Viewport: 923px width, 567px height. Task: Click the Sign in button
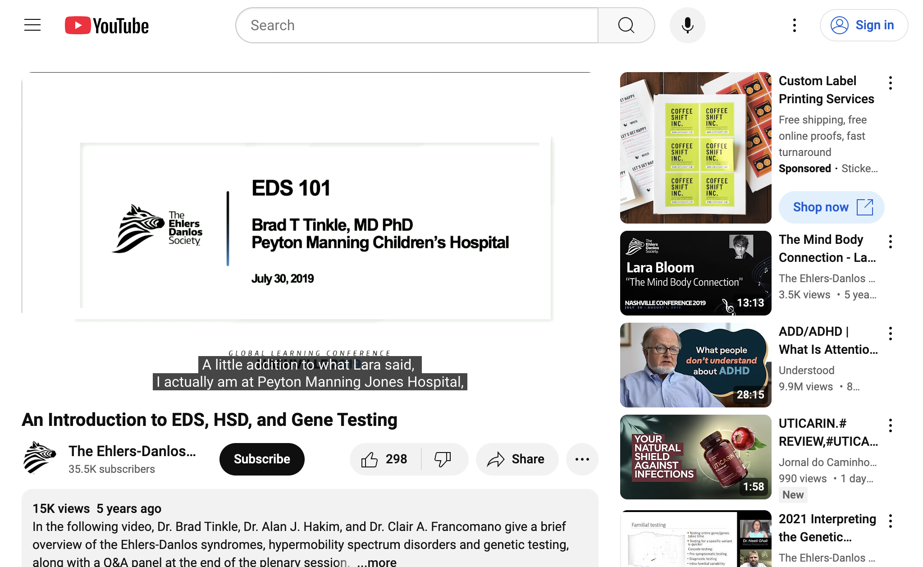coord(864,25)
